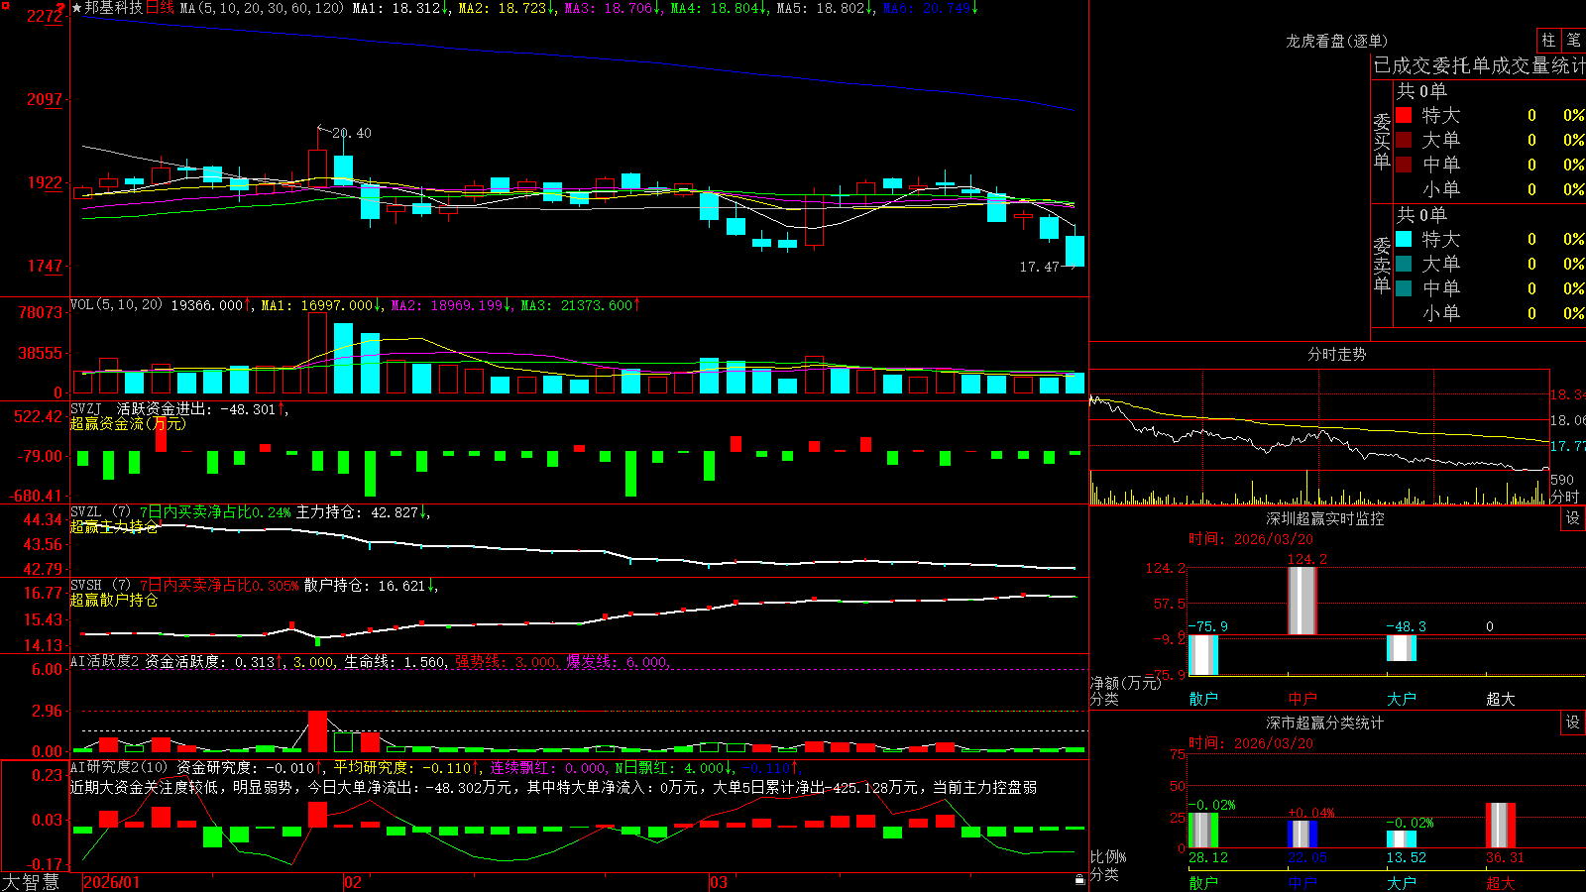Click the 17.47 low price annotation
This screenshot has width=1586, height=892.
[1039, 267]
